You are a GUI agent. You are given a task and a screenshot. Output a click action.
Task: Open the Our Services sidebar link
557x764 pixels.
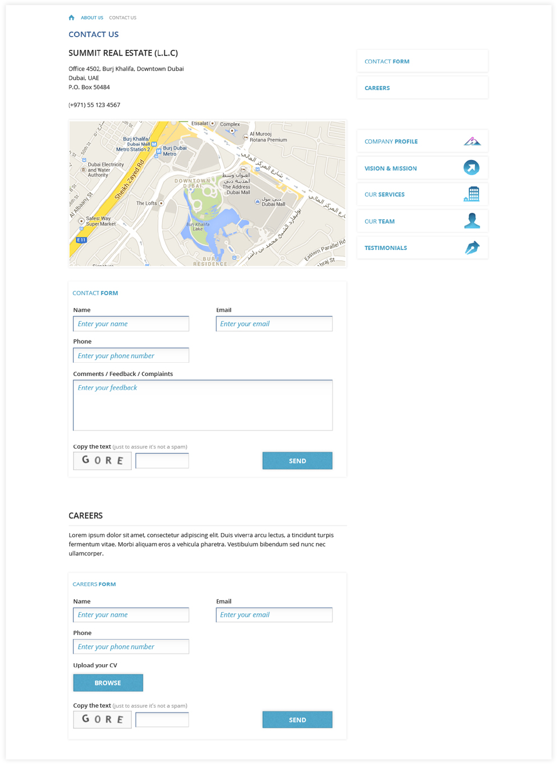point(422,194)
